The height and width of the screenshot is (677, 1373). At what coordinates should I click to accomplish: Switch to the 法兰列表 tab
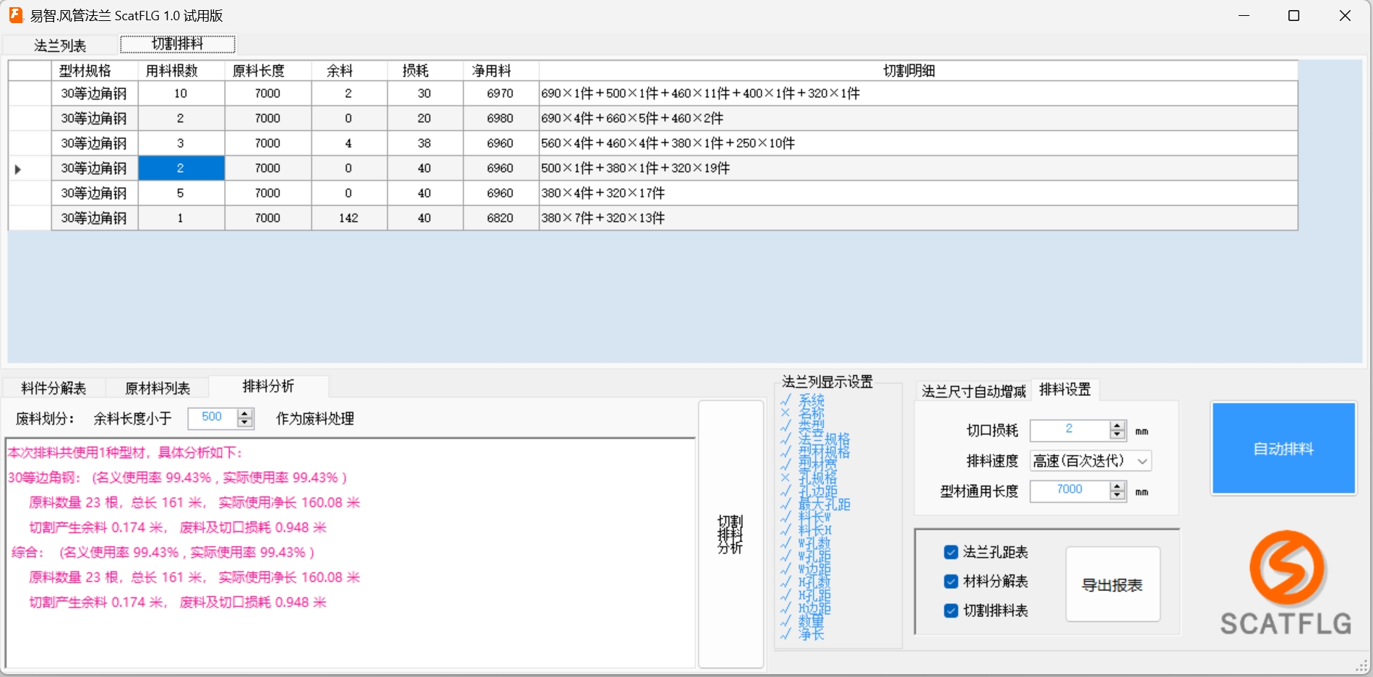(x=60, y=46)
